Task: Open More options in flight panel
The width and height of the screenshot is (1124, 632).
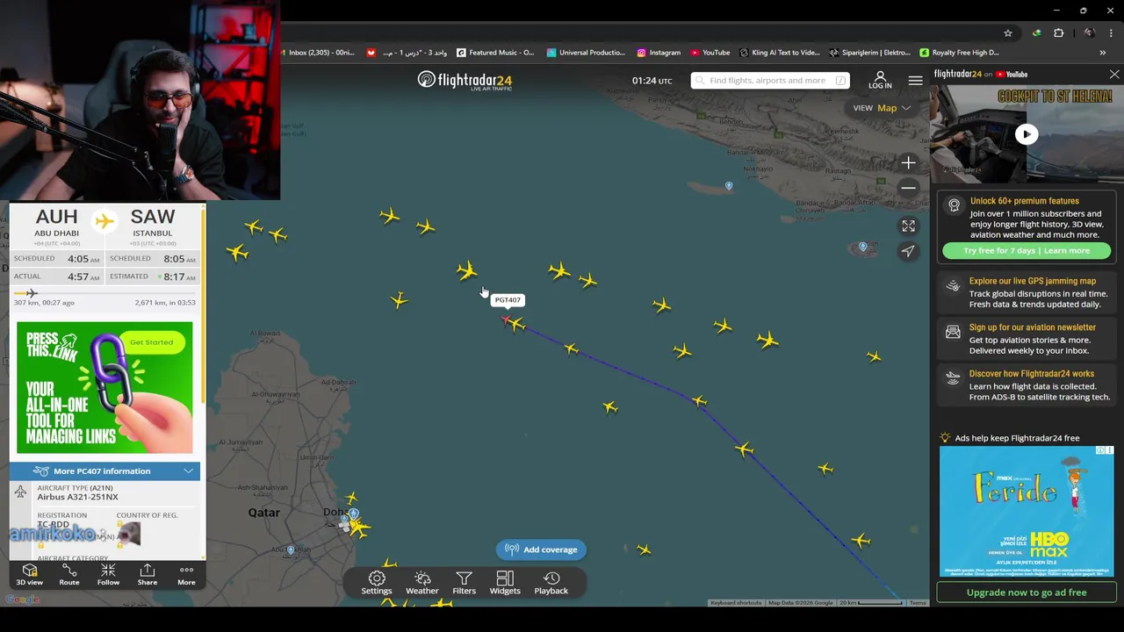Action: click(186, 576)
